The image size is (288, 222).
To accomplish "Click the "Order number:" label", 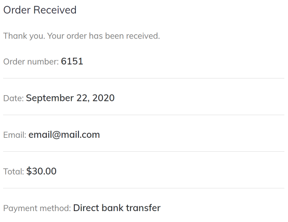I will click(x=31, y=62).
